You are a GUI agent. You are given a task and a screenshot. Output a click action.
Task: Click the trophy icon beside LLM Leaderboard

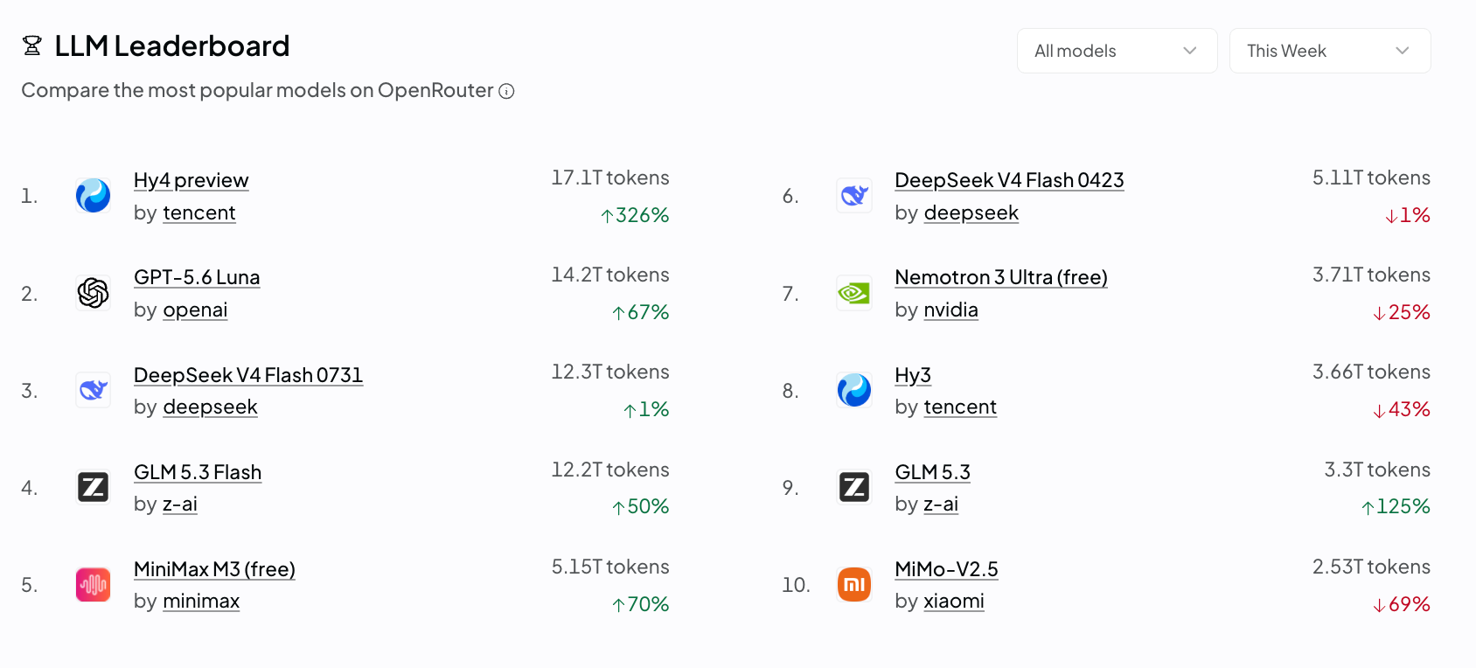coord(32,45)
